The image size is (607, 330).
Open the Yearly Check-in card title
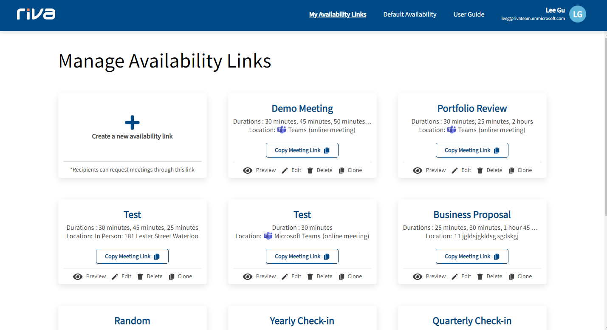tap(302, 321)
